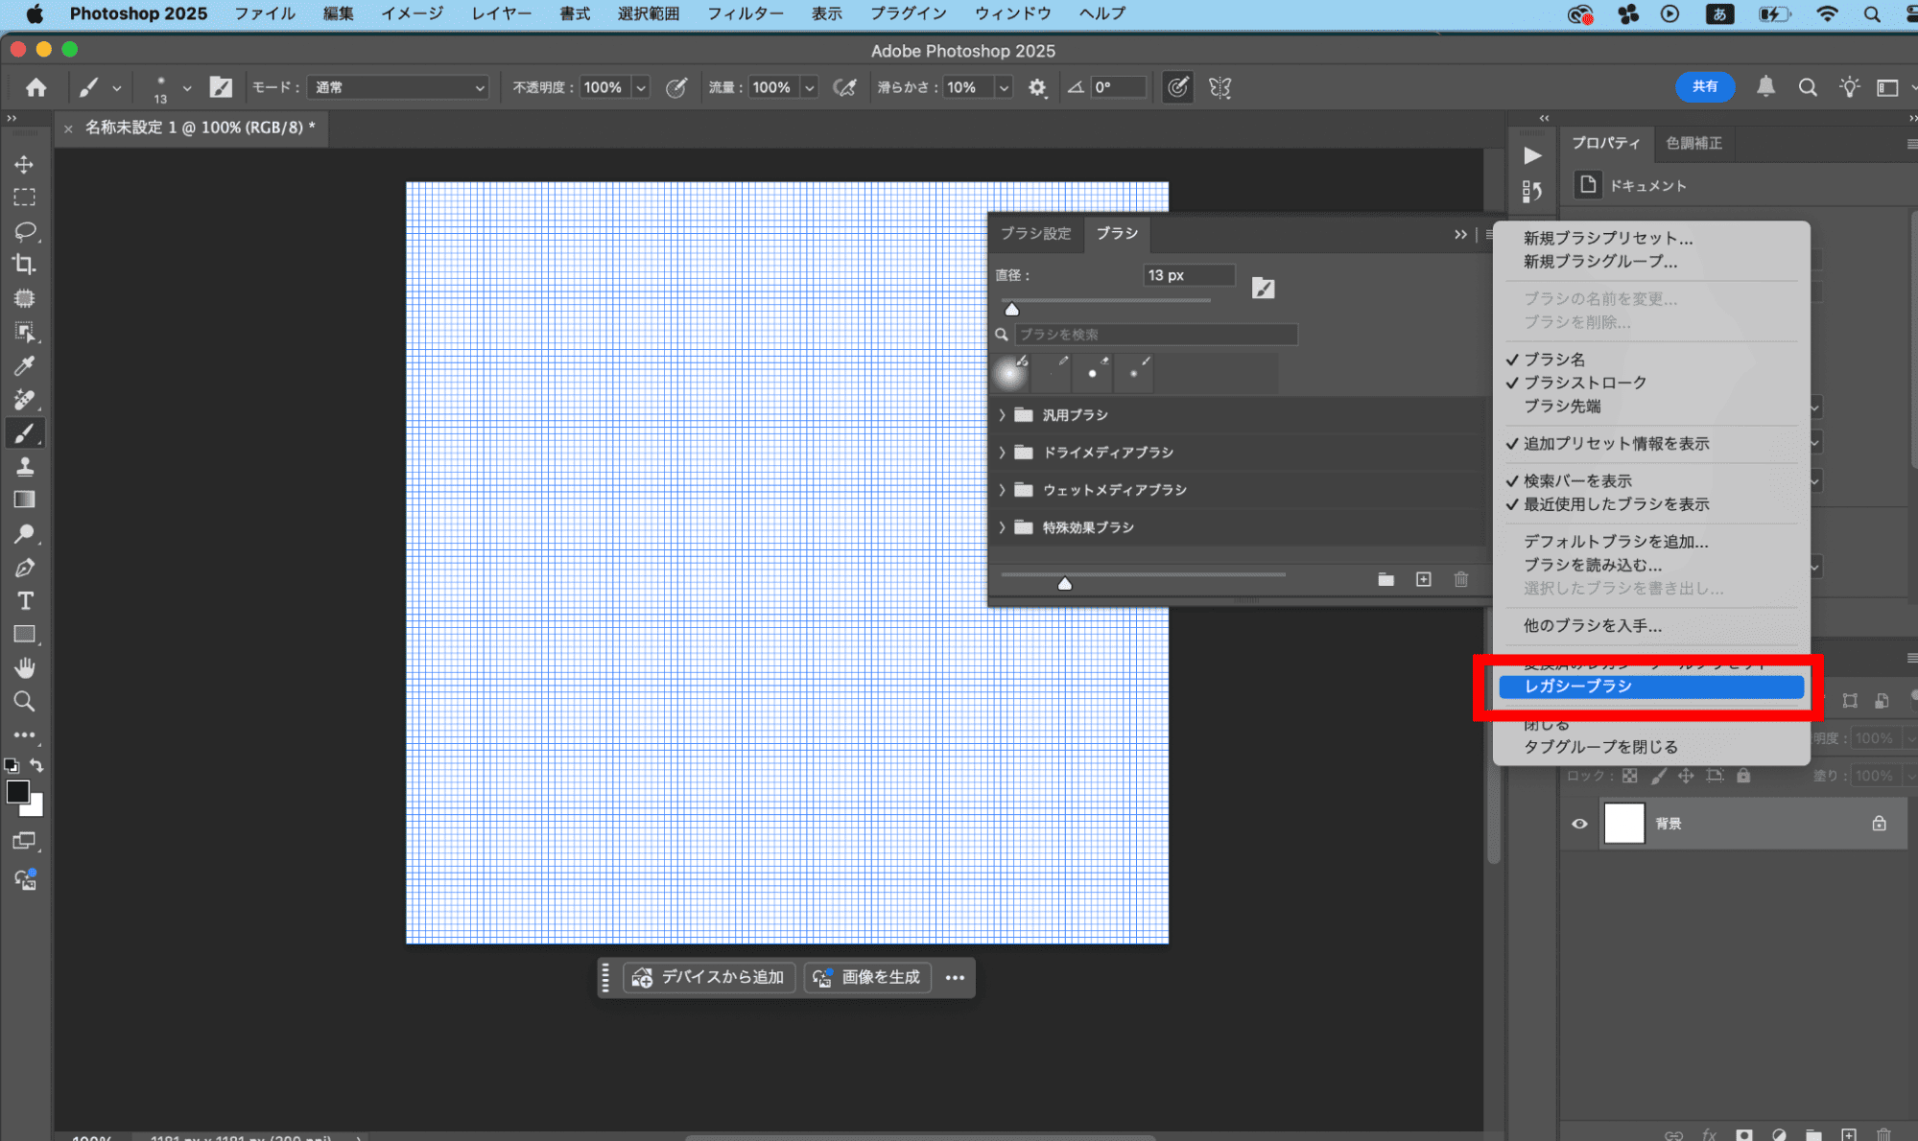Click the brush diameter slider handle

pyautogui.click(x=1011, y=310)
